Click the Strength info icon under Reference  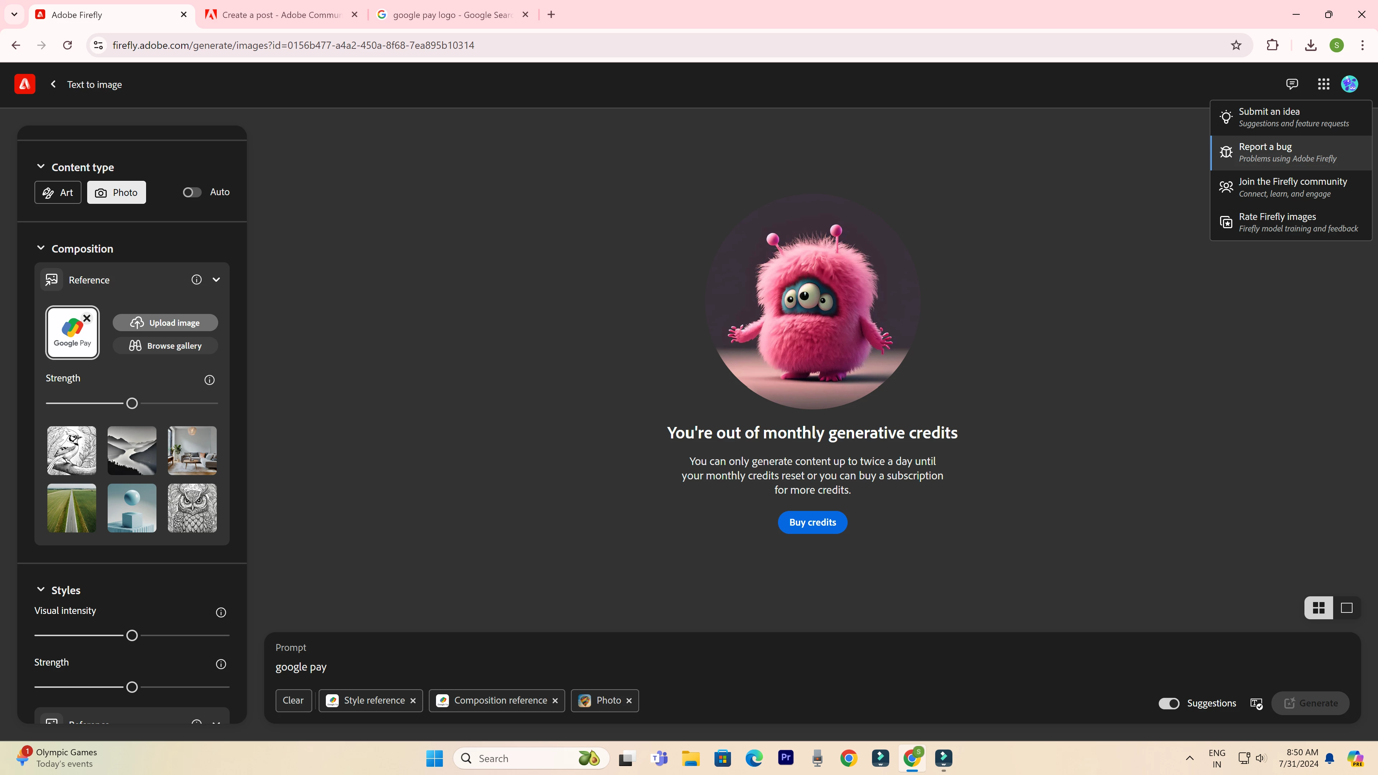[210, 380]
